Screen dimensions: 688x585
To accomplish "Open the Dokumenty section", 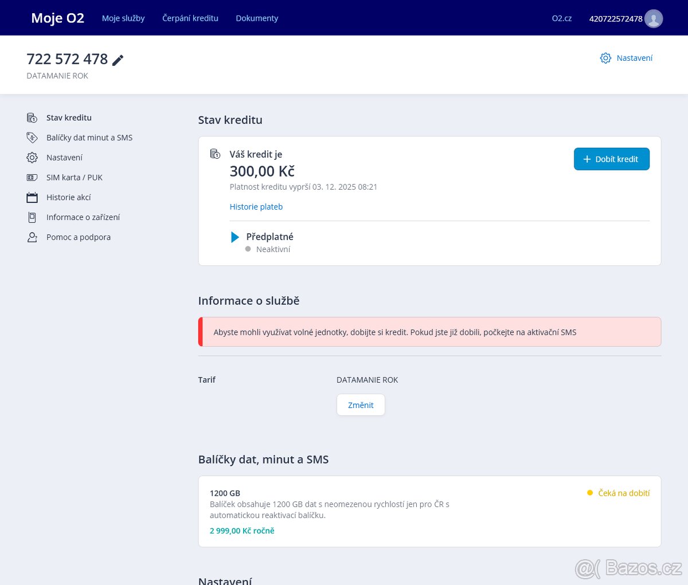I will pos(257,18).
